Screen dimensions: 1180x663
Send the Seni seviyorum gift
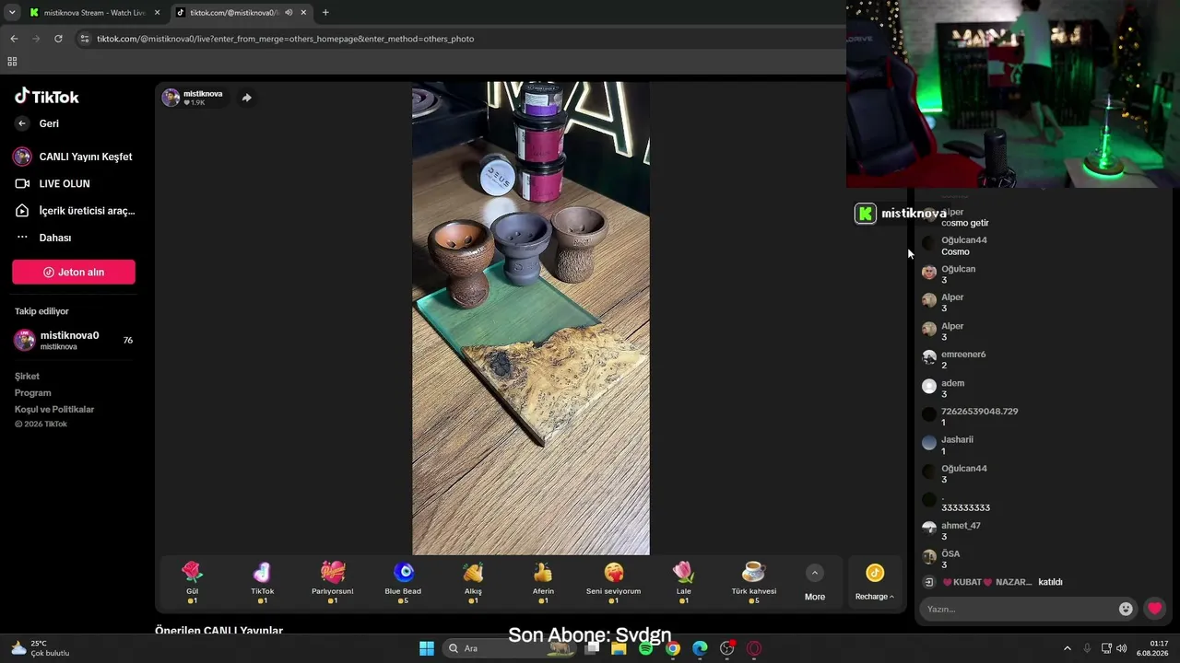614,583
